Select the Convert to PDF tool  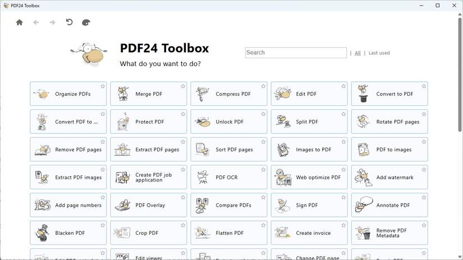[x=389, y=94]
